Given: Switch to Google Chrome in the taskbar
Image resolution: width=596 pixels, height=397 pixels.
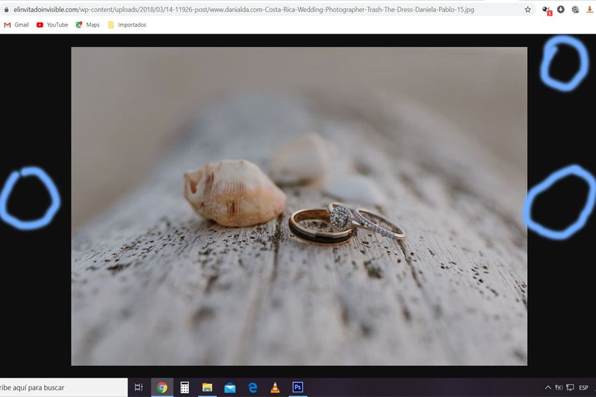Looking at the screenshot, I should point(162,388).
